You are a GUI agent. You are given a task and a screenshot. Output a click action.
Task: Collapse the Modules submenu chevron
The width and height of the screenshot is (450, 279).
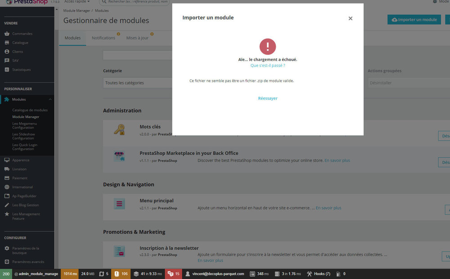pos(50,99)
